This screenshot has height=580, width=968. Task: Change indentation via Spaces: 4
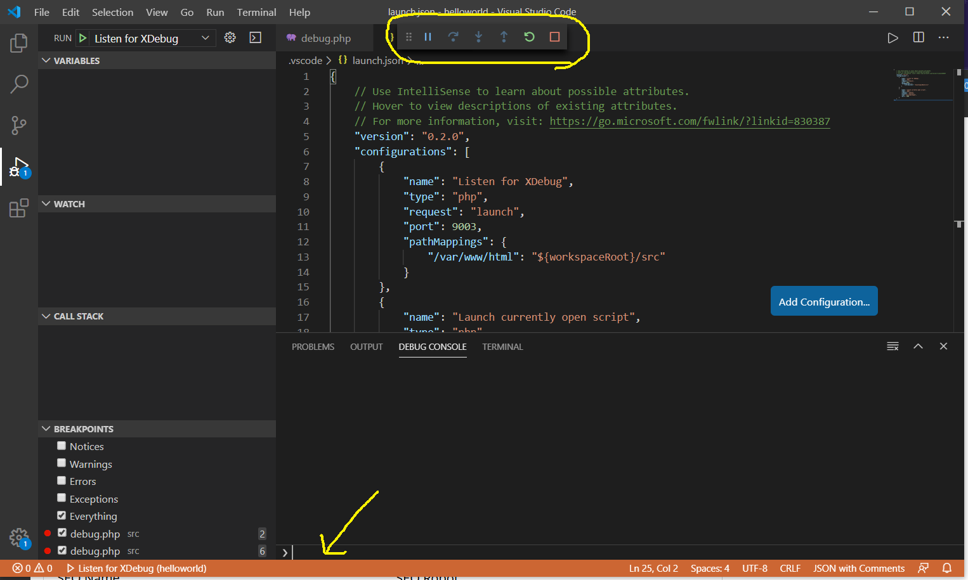(710, 568)
